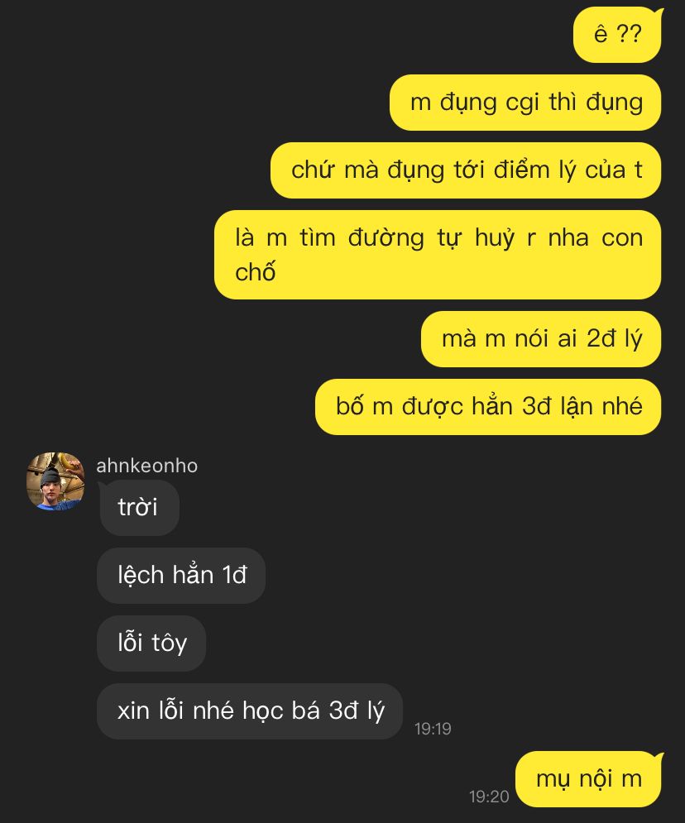Screen dimensions: 685x823
Task: Click the 19:19 timestamp
Action: pyautogui.click(x=433, y=729)
